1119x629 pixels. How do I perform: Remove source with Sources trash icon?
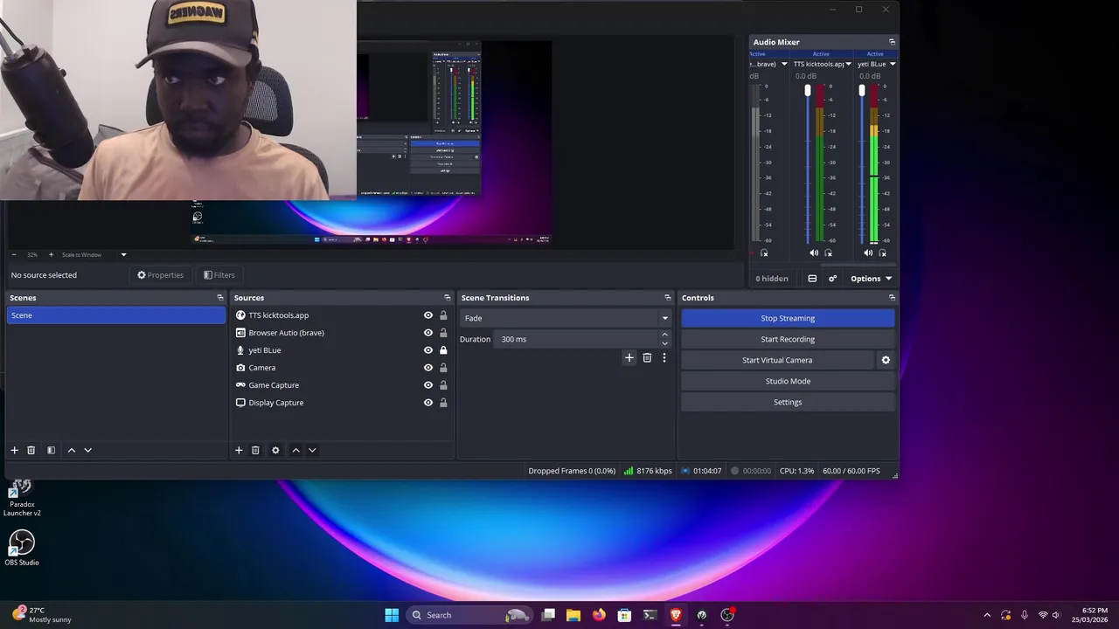pos(255,450)
